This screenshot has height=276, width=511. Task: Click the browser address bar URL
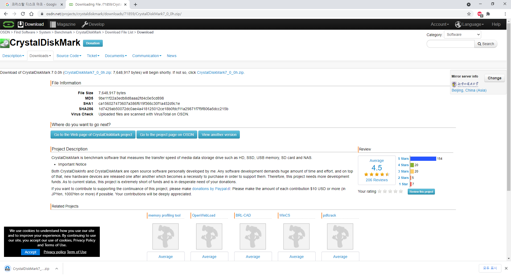[x=114, y=14]
